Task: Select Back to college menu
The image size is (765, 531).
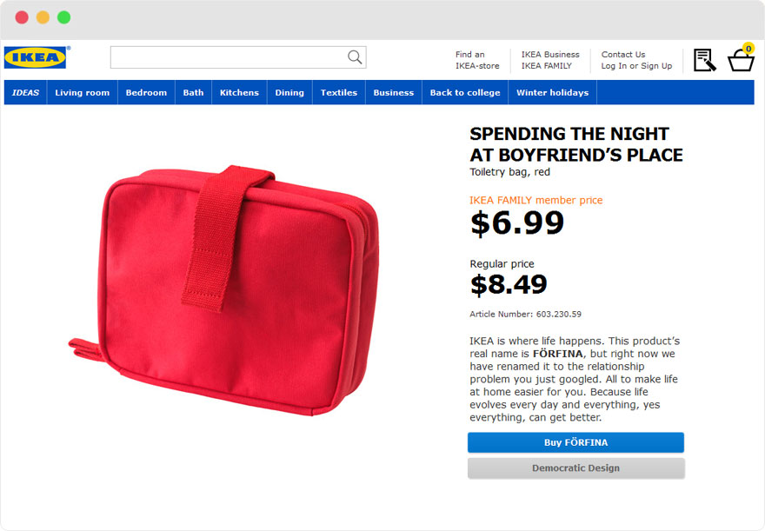Action: tap(465, 93)
